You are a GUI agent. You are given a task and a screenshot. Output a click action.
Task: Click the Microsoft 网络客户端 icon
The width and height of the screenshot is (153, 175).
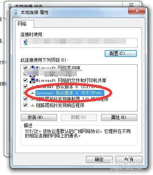33,67
